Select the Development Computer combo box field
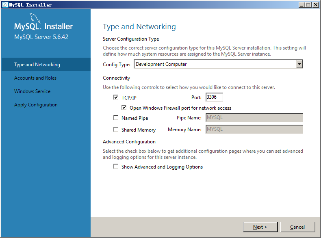 click(218, 64)
